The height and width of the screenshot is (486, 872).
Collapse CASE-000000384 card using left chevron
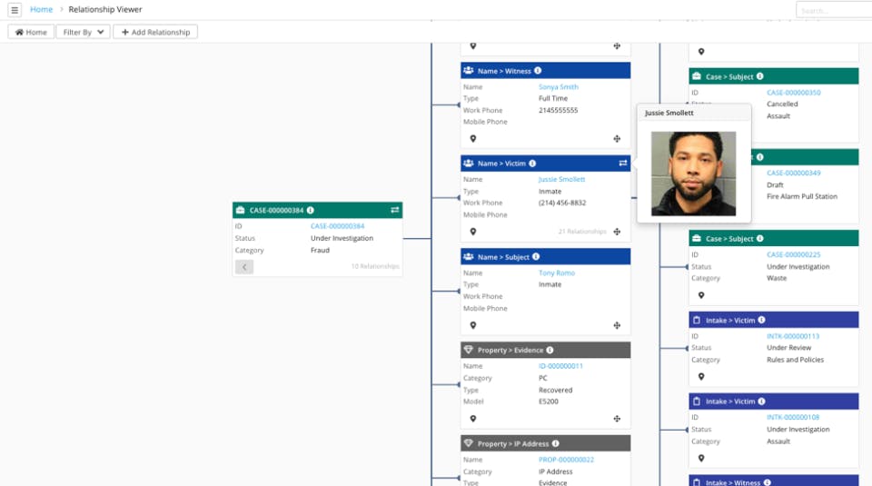click(244, 267)
